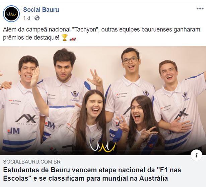Image resolution: width=206 pixels, height=187 pixels.
Task: Click the crown logo watermark on photo
Action: coord(103,146)
